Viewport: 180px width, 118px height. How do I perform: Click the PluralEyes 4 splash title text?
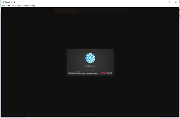click(x=90, y=66)
